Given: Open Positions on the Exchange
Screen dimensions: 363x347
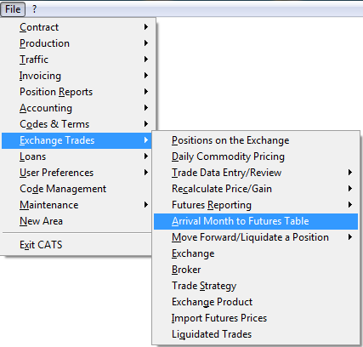Looking at the screenshot, I should (256, 140).
